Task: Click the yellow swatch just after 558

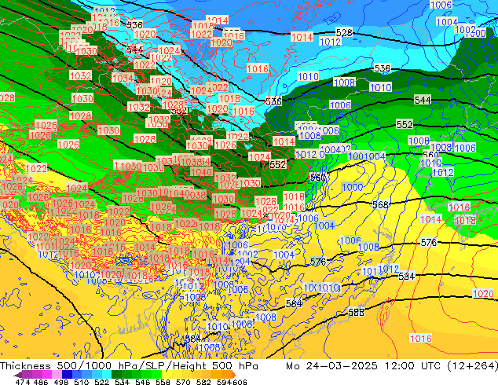Action: pos(167,375)
